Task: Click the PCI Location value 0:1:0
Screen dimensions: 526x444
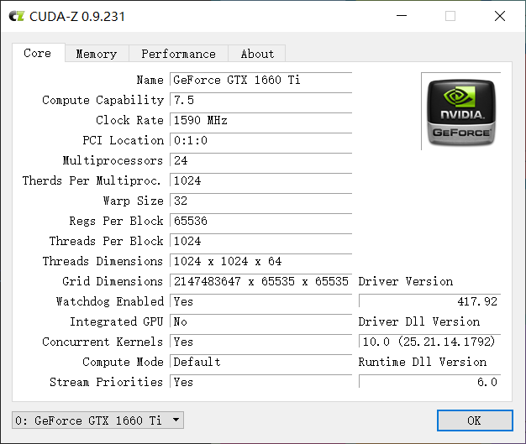Action: pyautogui.click(x=260, y=140)
